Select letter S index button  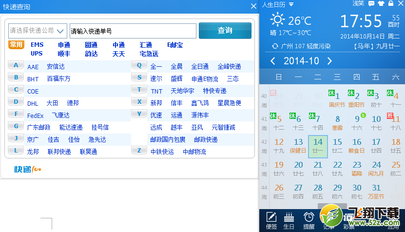click(139, 77)
